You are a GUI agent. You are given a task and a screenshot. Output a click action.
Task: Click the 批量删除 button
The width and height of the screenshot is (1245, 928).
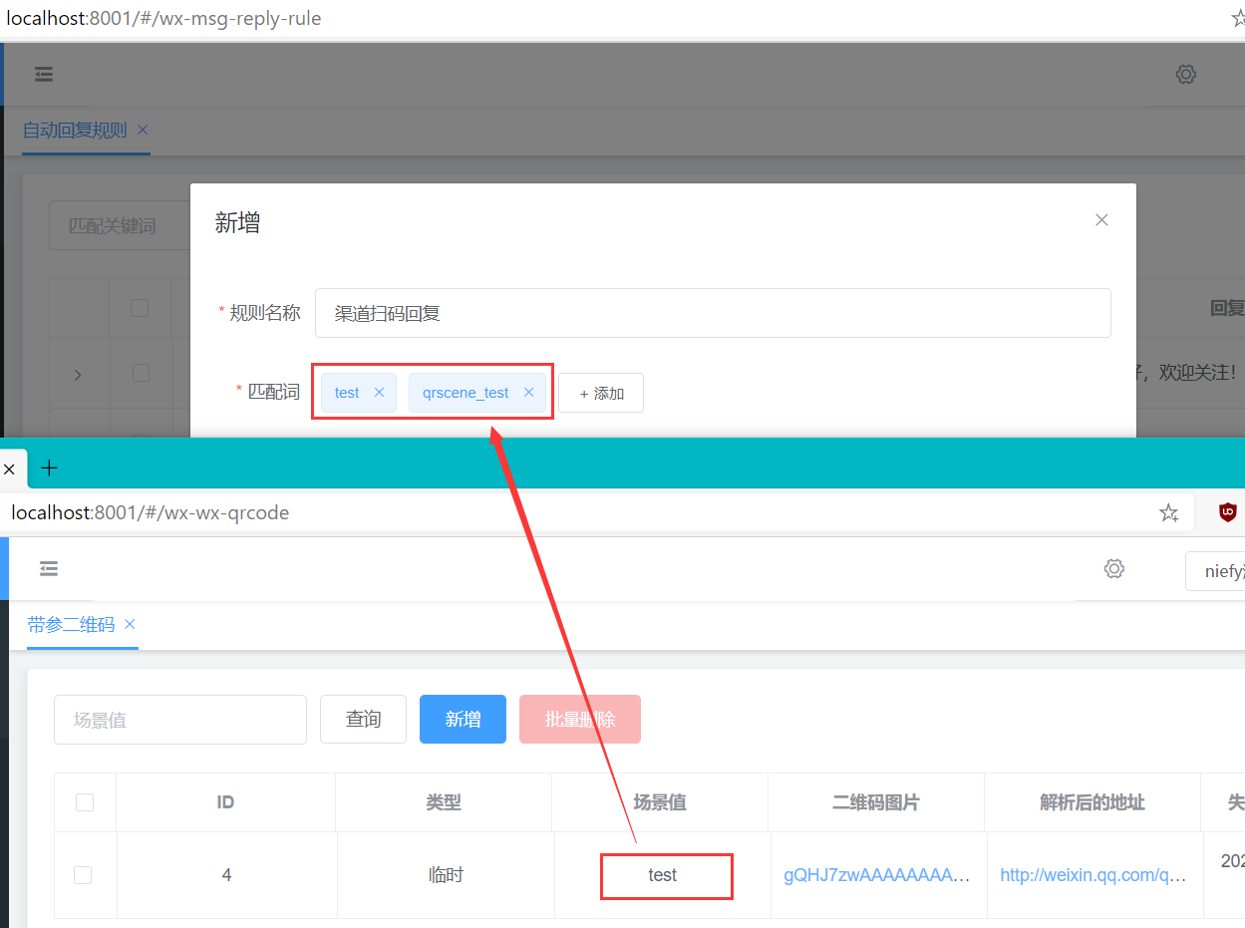pos(580,720)
